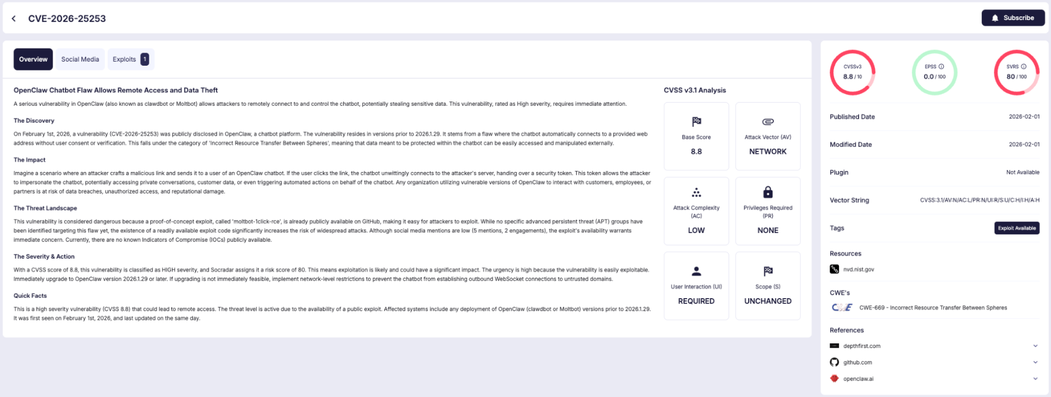Click the Plugin Not Available value
The image size is (1051, 397).
1023,172
